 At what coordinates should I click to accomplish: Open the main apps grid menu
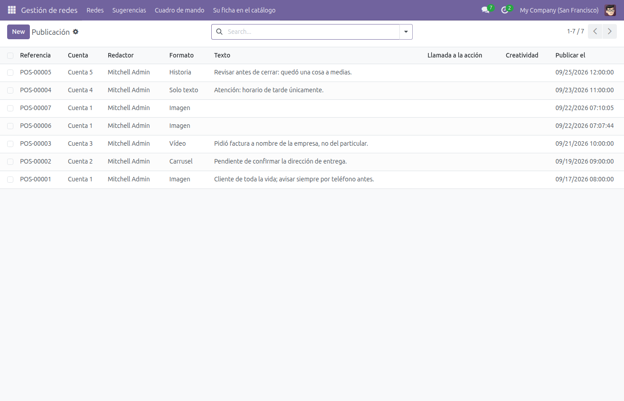12,10
